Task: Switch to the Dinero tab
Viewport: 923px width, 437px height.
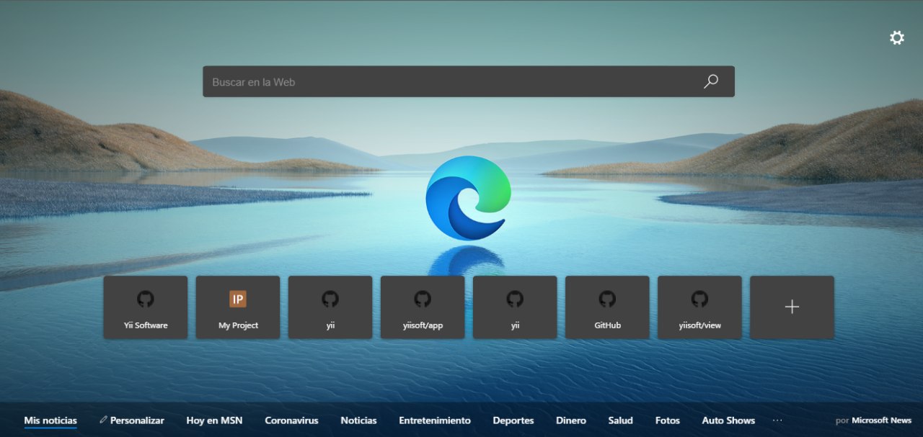Action: point(571,420)
